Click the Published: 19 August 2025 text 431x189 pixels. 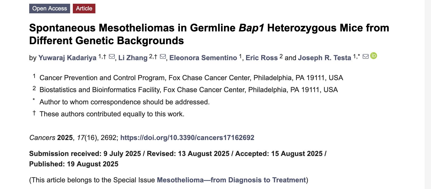click(x=74, y=164)
